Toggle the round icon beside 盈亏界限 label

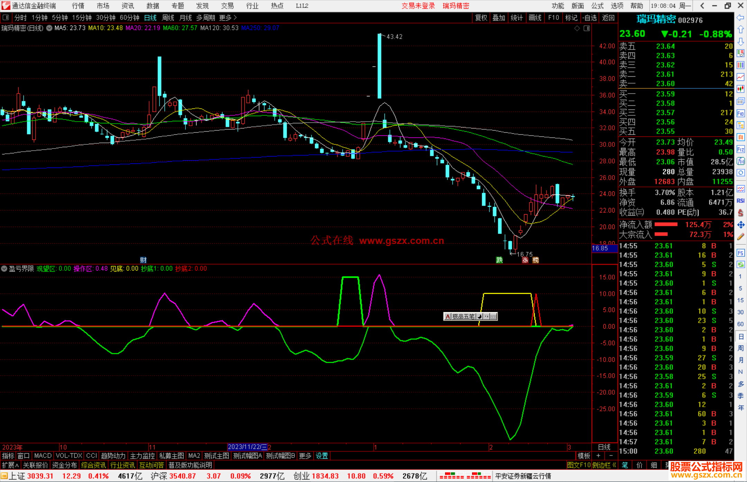click(4, 268)
